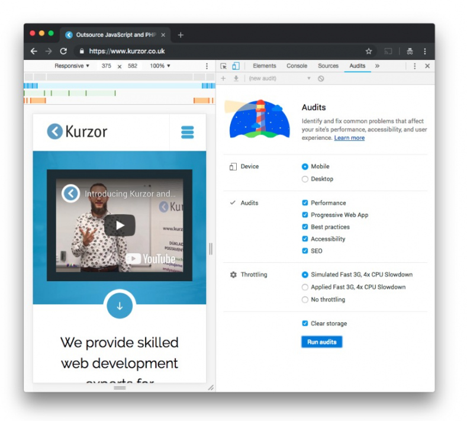467x421 pixels.
Task: Open a new browser tab with plus
Action: (181, 35)
